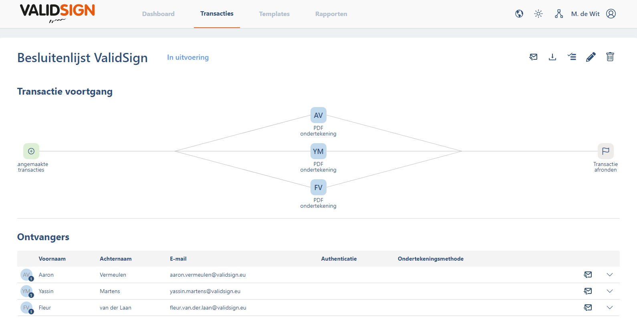Click the E-mail column header
637x330 pixels.
tap(178, 259)
